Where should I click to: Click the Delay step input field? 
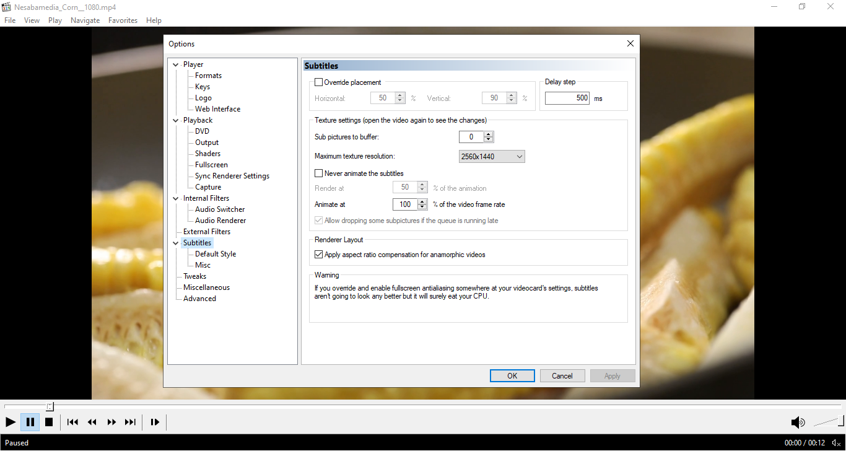(567, 98)
